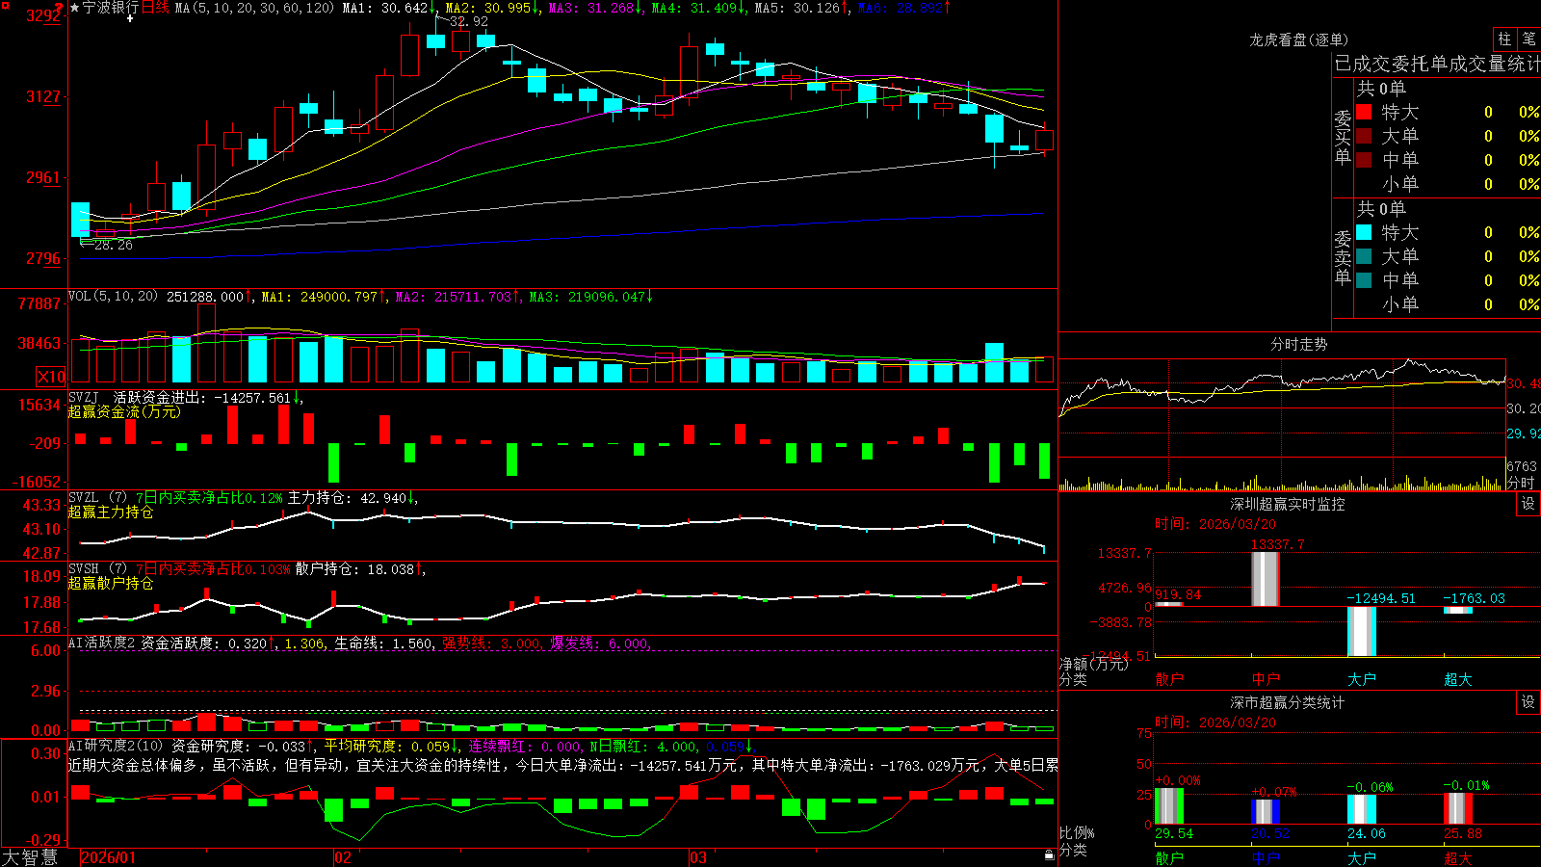Screen dimensions: 1541x867
Task: Click the red 特大 buy-order color swatch
Action: [1364, 112]
